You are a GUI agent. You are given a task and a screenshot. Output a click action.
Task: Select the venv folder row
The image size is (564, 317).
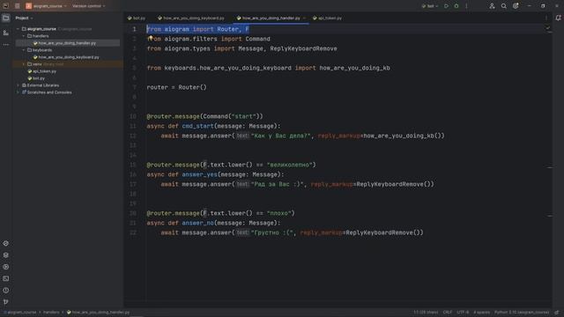point(68,64)
